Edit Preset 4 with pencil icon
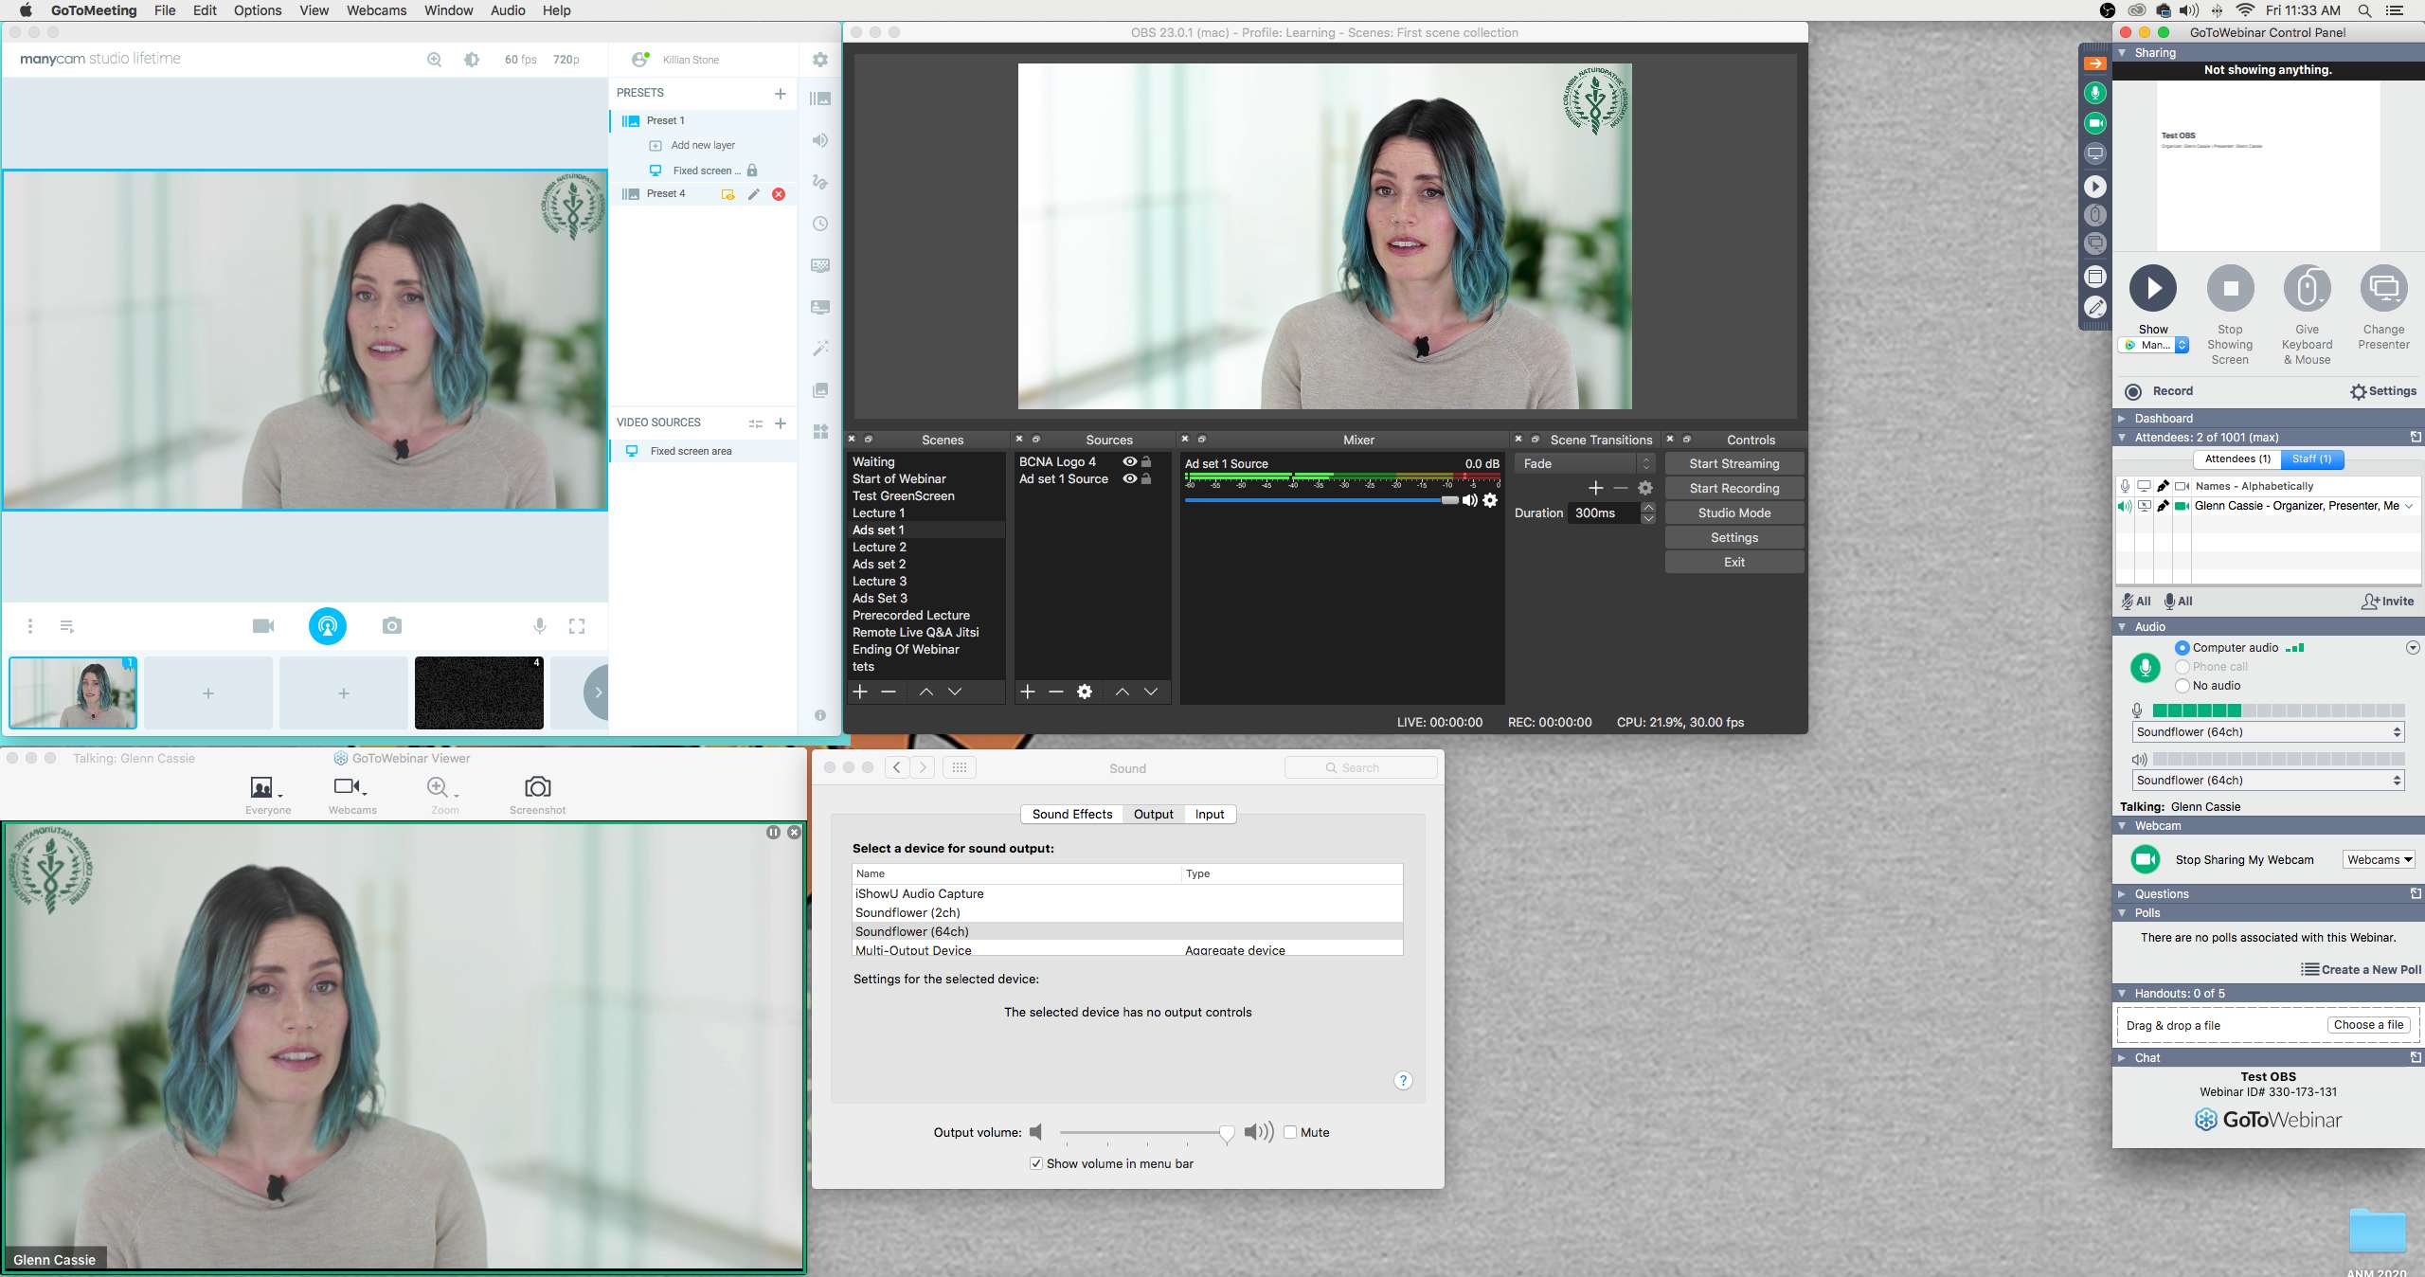Screen dimensions: 2425x1277 754,194
